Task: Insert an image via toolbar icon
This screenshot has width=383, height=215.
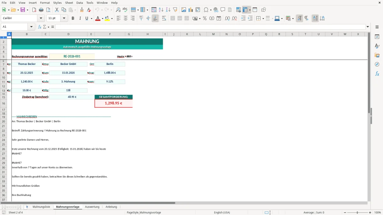Action: click(x=184, y=10)
